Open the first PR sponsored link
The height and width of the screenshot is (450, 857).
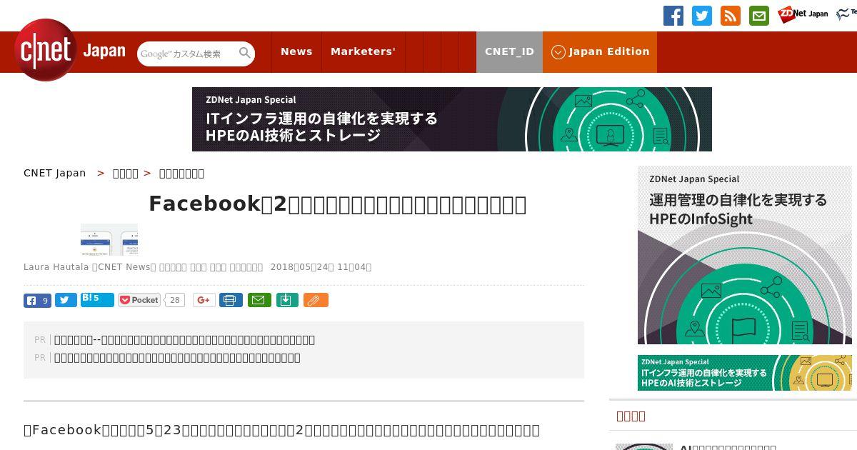point(184,340)
